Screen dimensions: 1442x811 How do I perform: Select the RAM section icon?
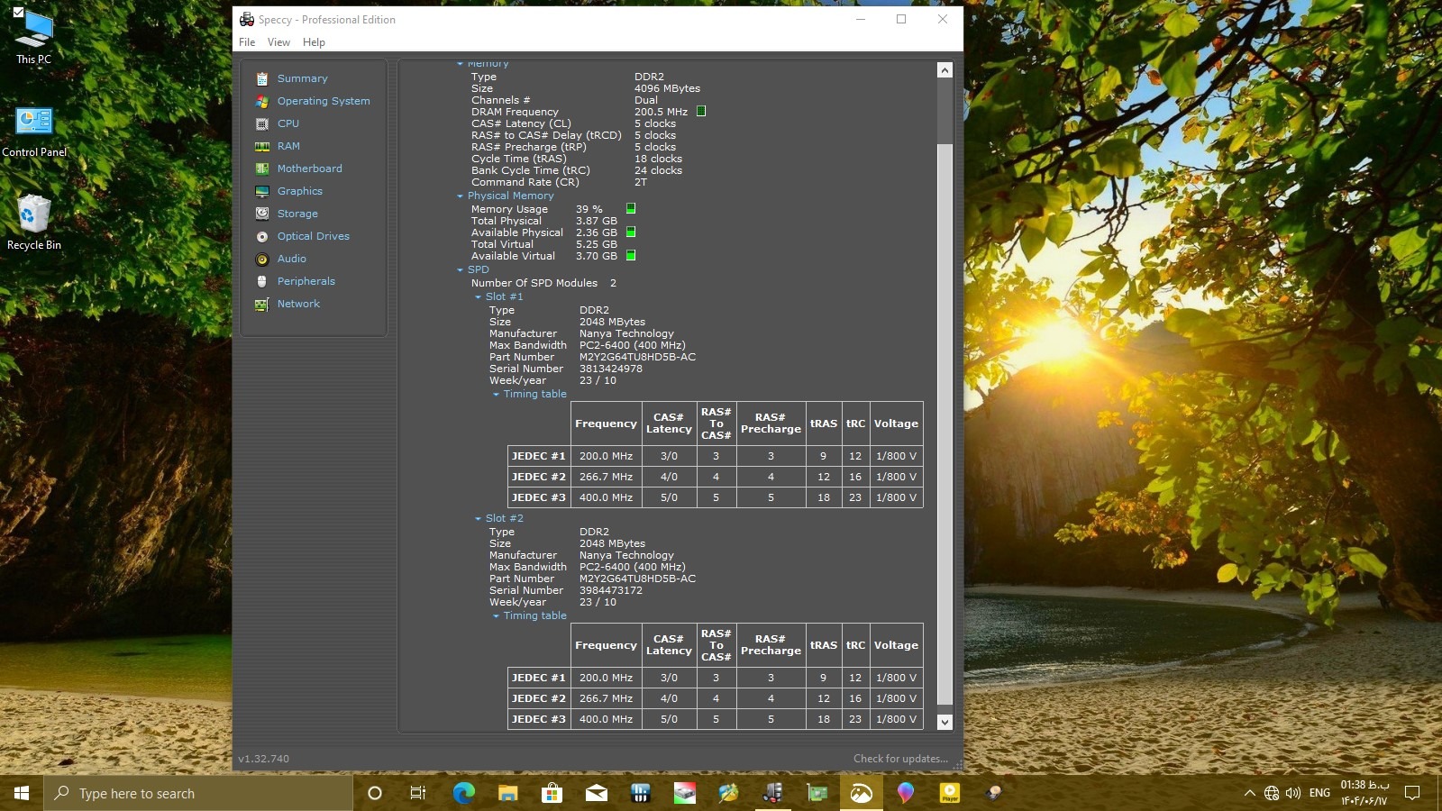(x=262, y=146)
